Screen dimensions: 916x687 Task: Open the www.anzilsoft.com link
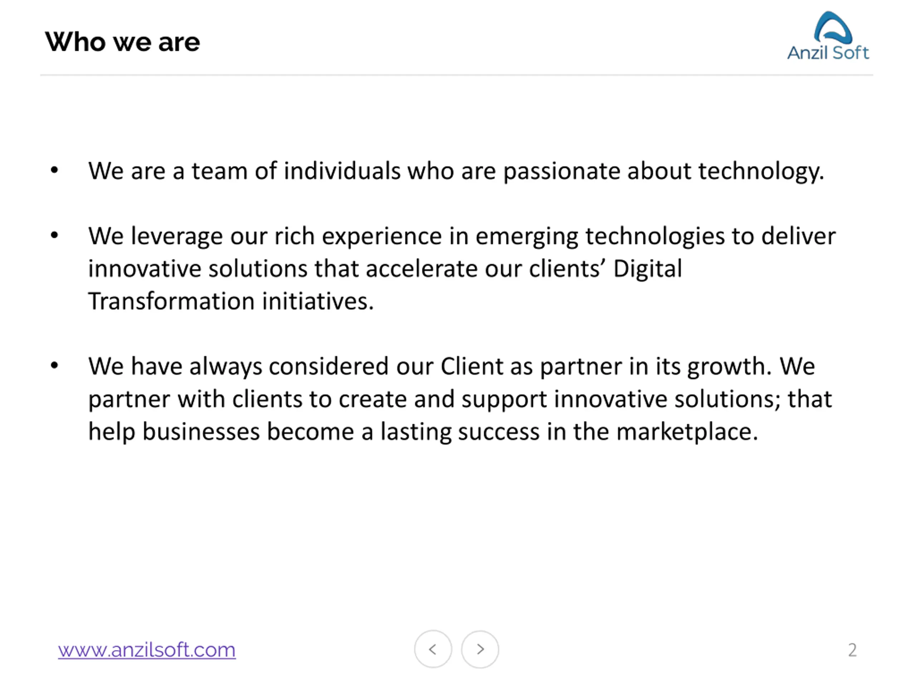(147, 649)
